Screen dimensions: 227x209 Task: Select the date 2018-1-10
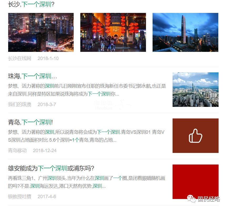(48, 58)
